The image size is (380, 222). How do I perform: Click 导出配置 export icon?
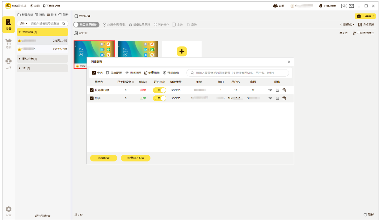[108, 73]
